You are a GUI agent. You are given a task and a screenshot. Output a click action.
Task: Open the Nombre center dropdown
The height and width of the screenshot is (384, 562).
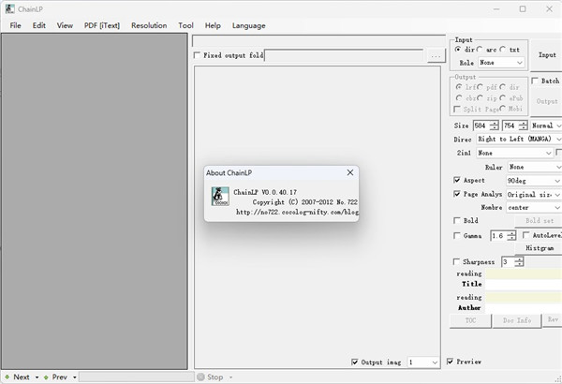pyautogui.click(x=534, y=208)
